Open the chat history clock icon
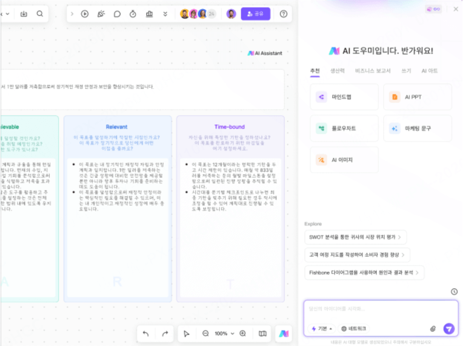Image resolution: width=463 pixels, height=346 pixels. point(454,291)
